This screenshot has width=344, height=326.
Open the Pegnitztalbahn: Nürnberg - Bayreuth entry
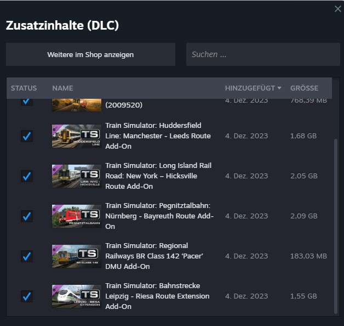158,216
